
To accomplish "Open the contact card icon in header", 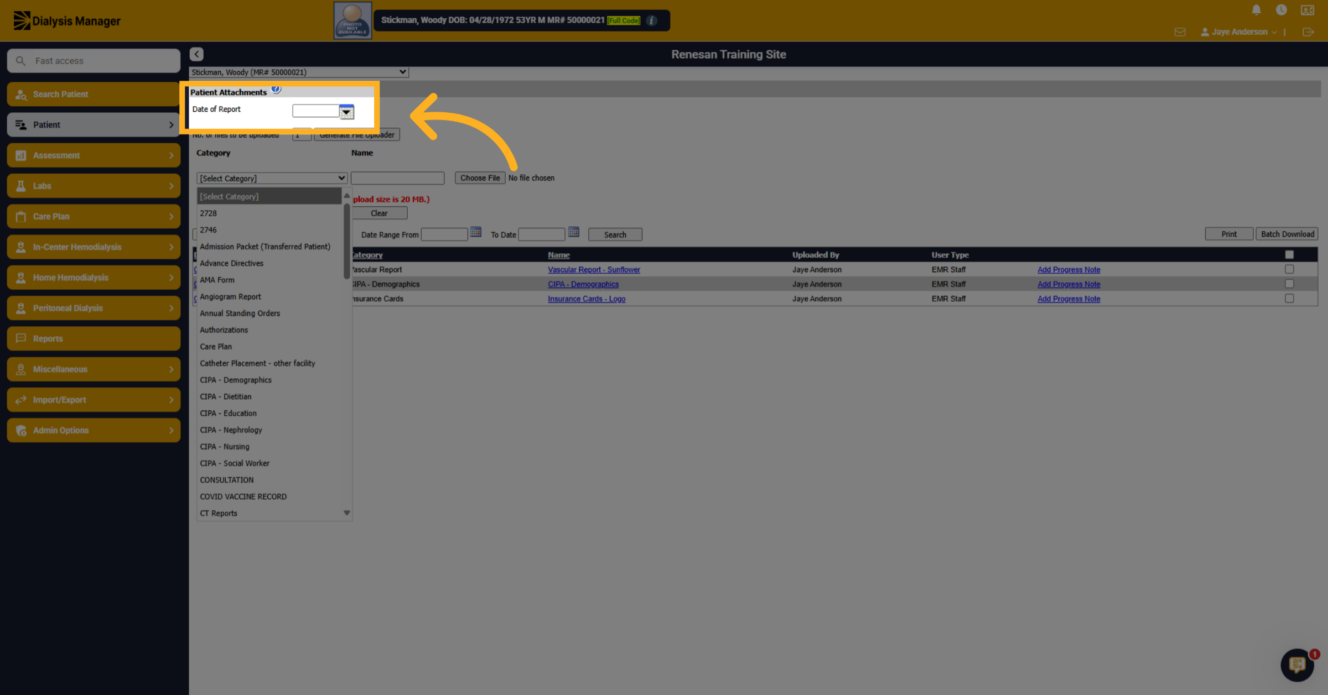I will coord(1307,10).
